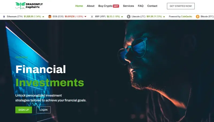Click the GET STARTED NOW! button
This screenshot has height=122, width=214.
(x=181, y=6)
